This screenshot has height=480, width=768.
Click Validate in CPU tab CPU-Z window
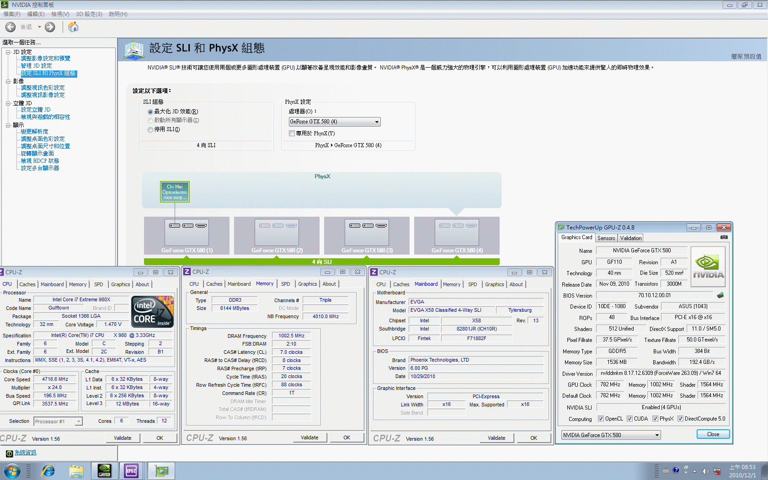123,438
